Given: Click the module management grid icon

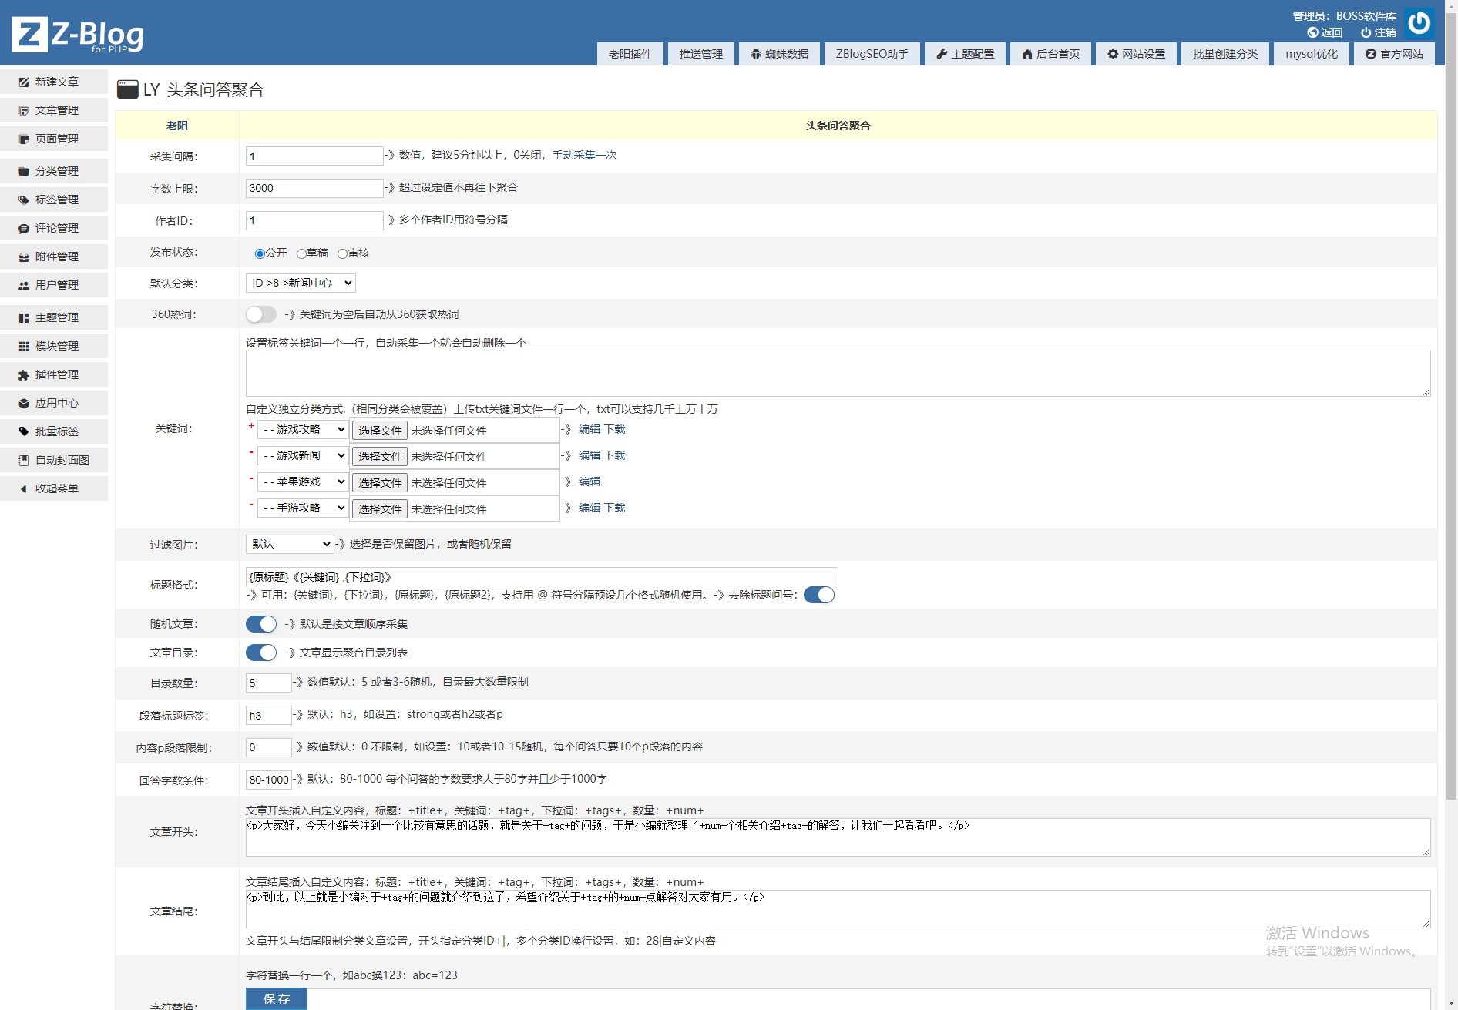Looking at the screenshot, I should coord(24,346).
